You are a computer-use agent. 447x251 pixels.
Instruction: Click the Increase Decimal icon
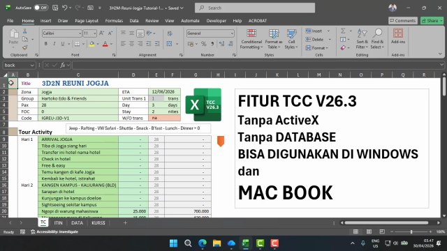[x=221, y=44]
